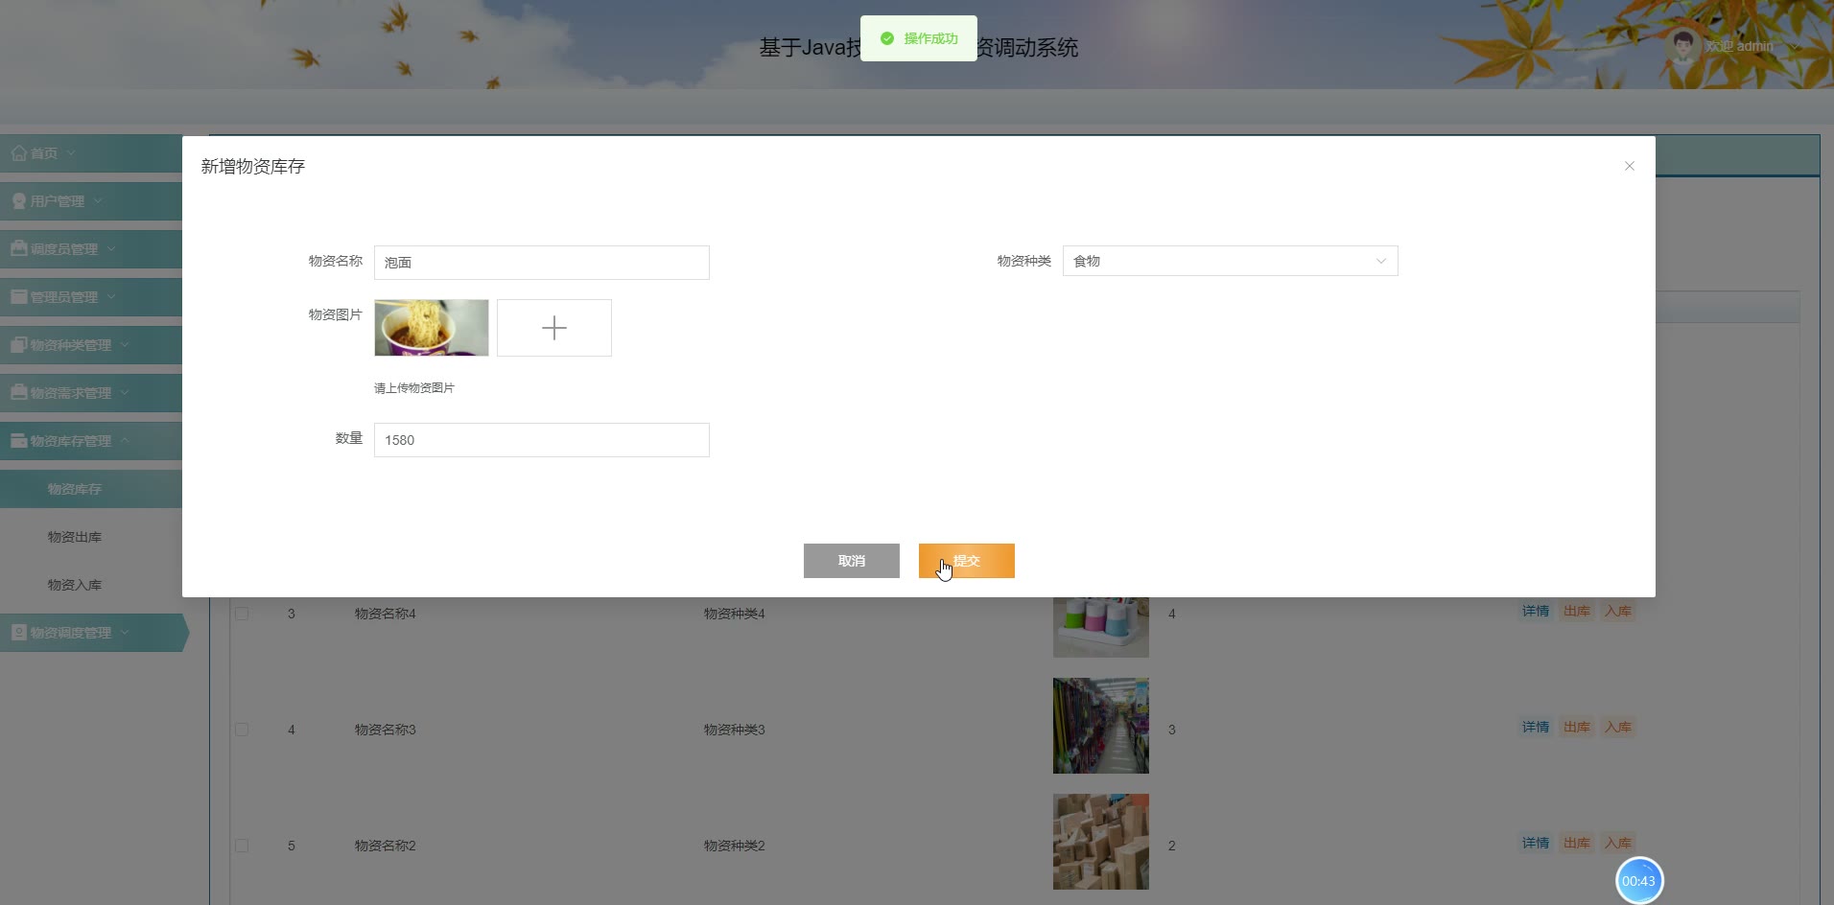Viewport: 1834px width, 905px height.
Task: Expand the 物资调度管理 chevron
Action: point(125,633)
